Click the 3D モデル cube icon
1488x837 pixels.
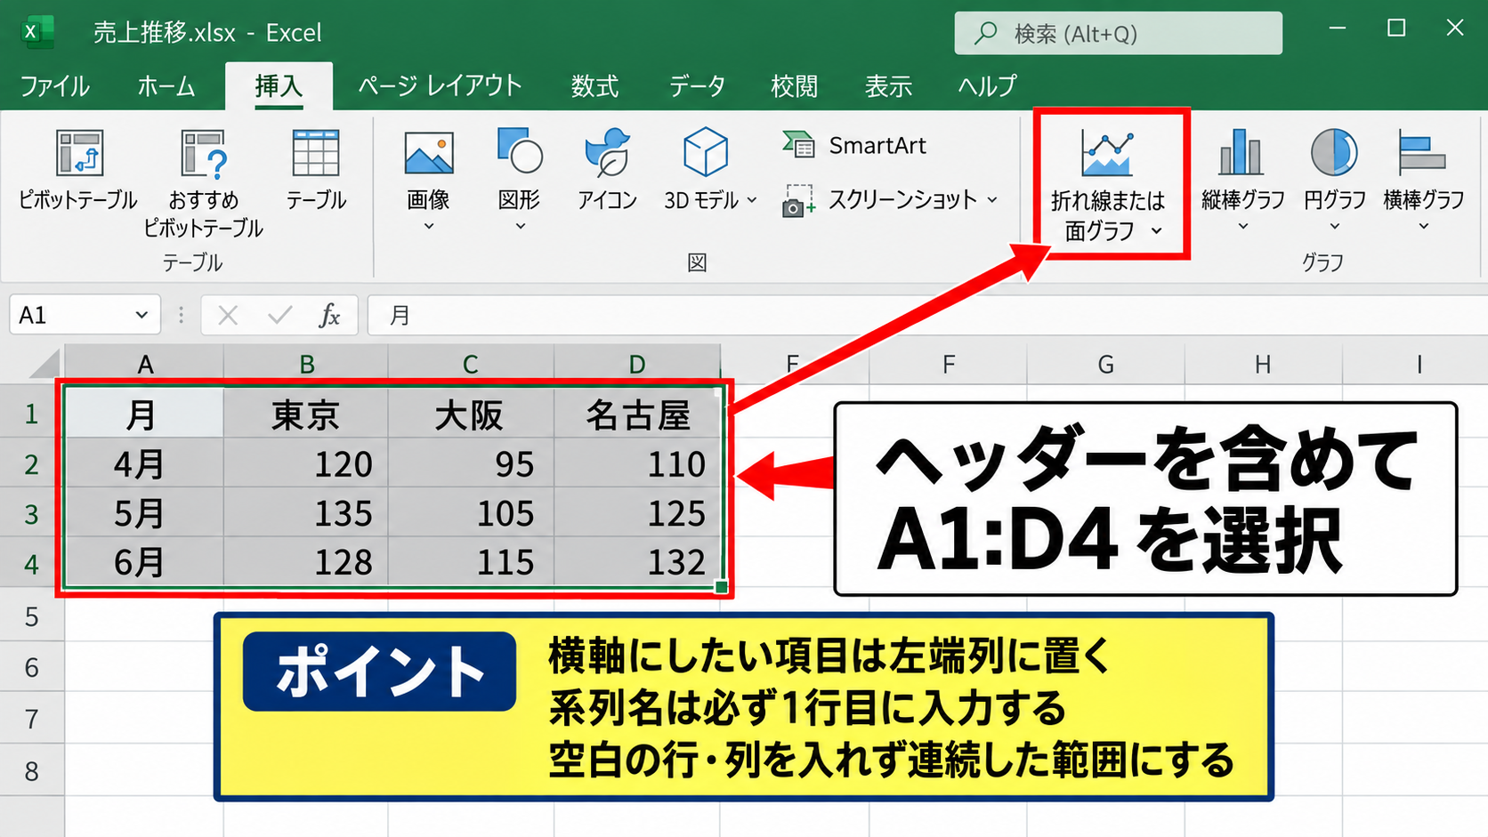pos(705,152)
